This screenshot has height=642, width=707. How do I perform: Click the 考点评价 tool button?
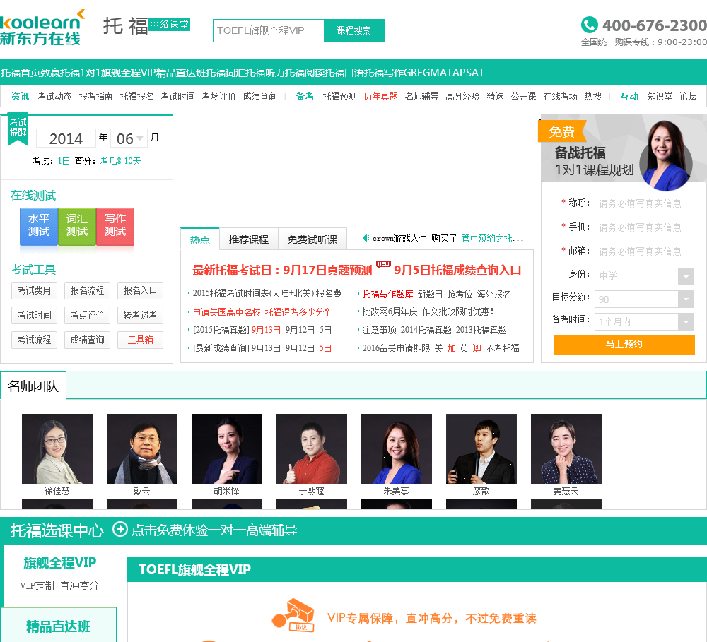pyautogui.click(x=87, y=316)
